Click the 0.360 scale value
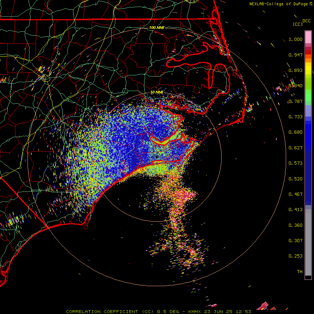Screen dimensions: 314x314 296,225
